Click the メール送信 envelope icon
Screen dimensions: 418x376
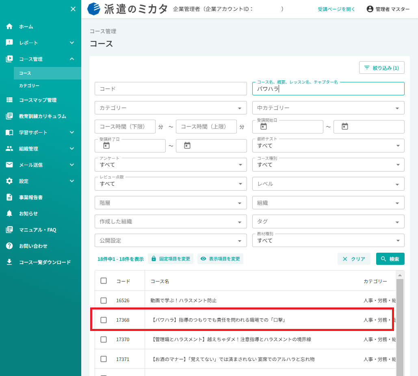[x=9, y=165]
